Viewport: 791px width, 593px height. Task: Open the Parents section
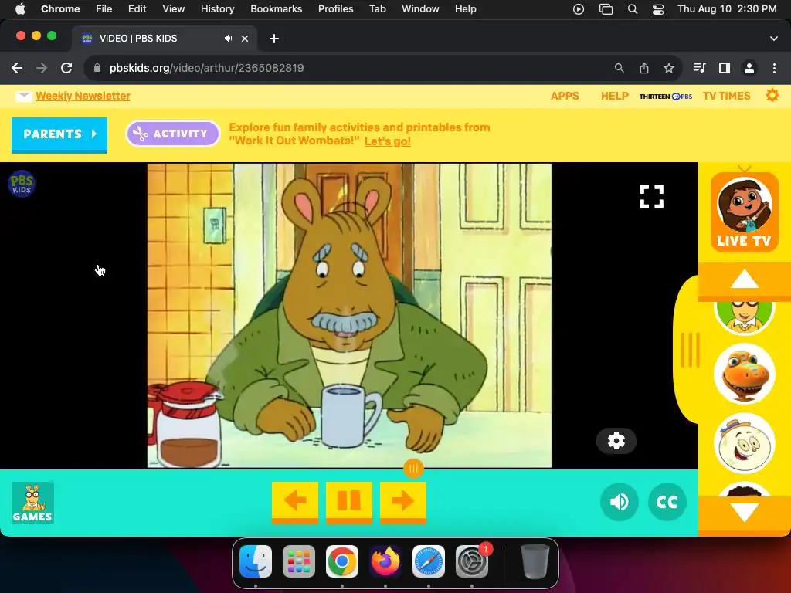59,134
